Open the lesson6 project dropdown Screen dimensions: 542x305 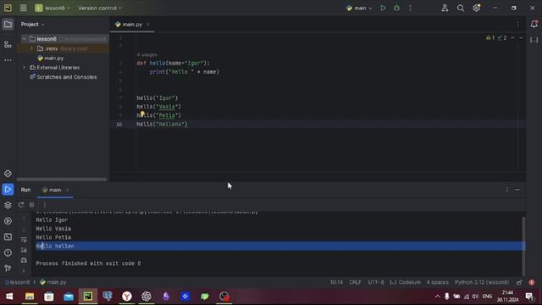[x=53, y=8]
